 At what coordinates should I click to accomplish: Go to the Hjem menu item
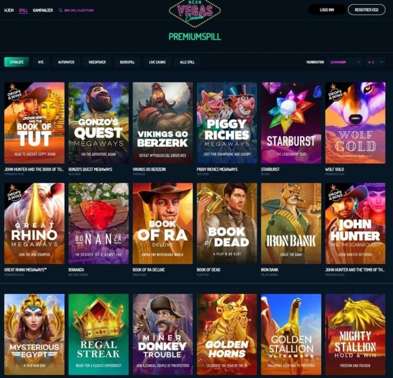coord(9,10)
